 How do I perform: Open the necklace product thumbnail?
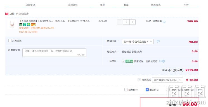pos(12,24)
